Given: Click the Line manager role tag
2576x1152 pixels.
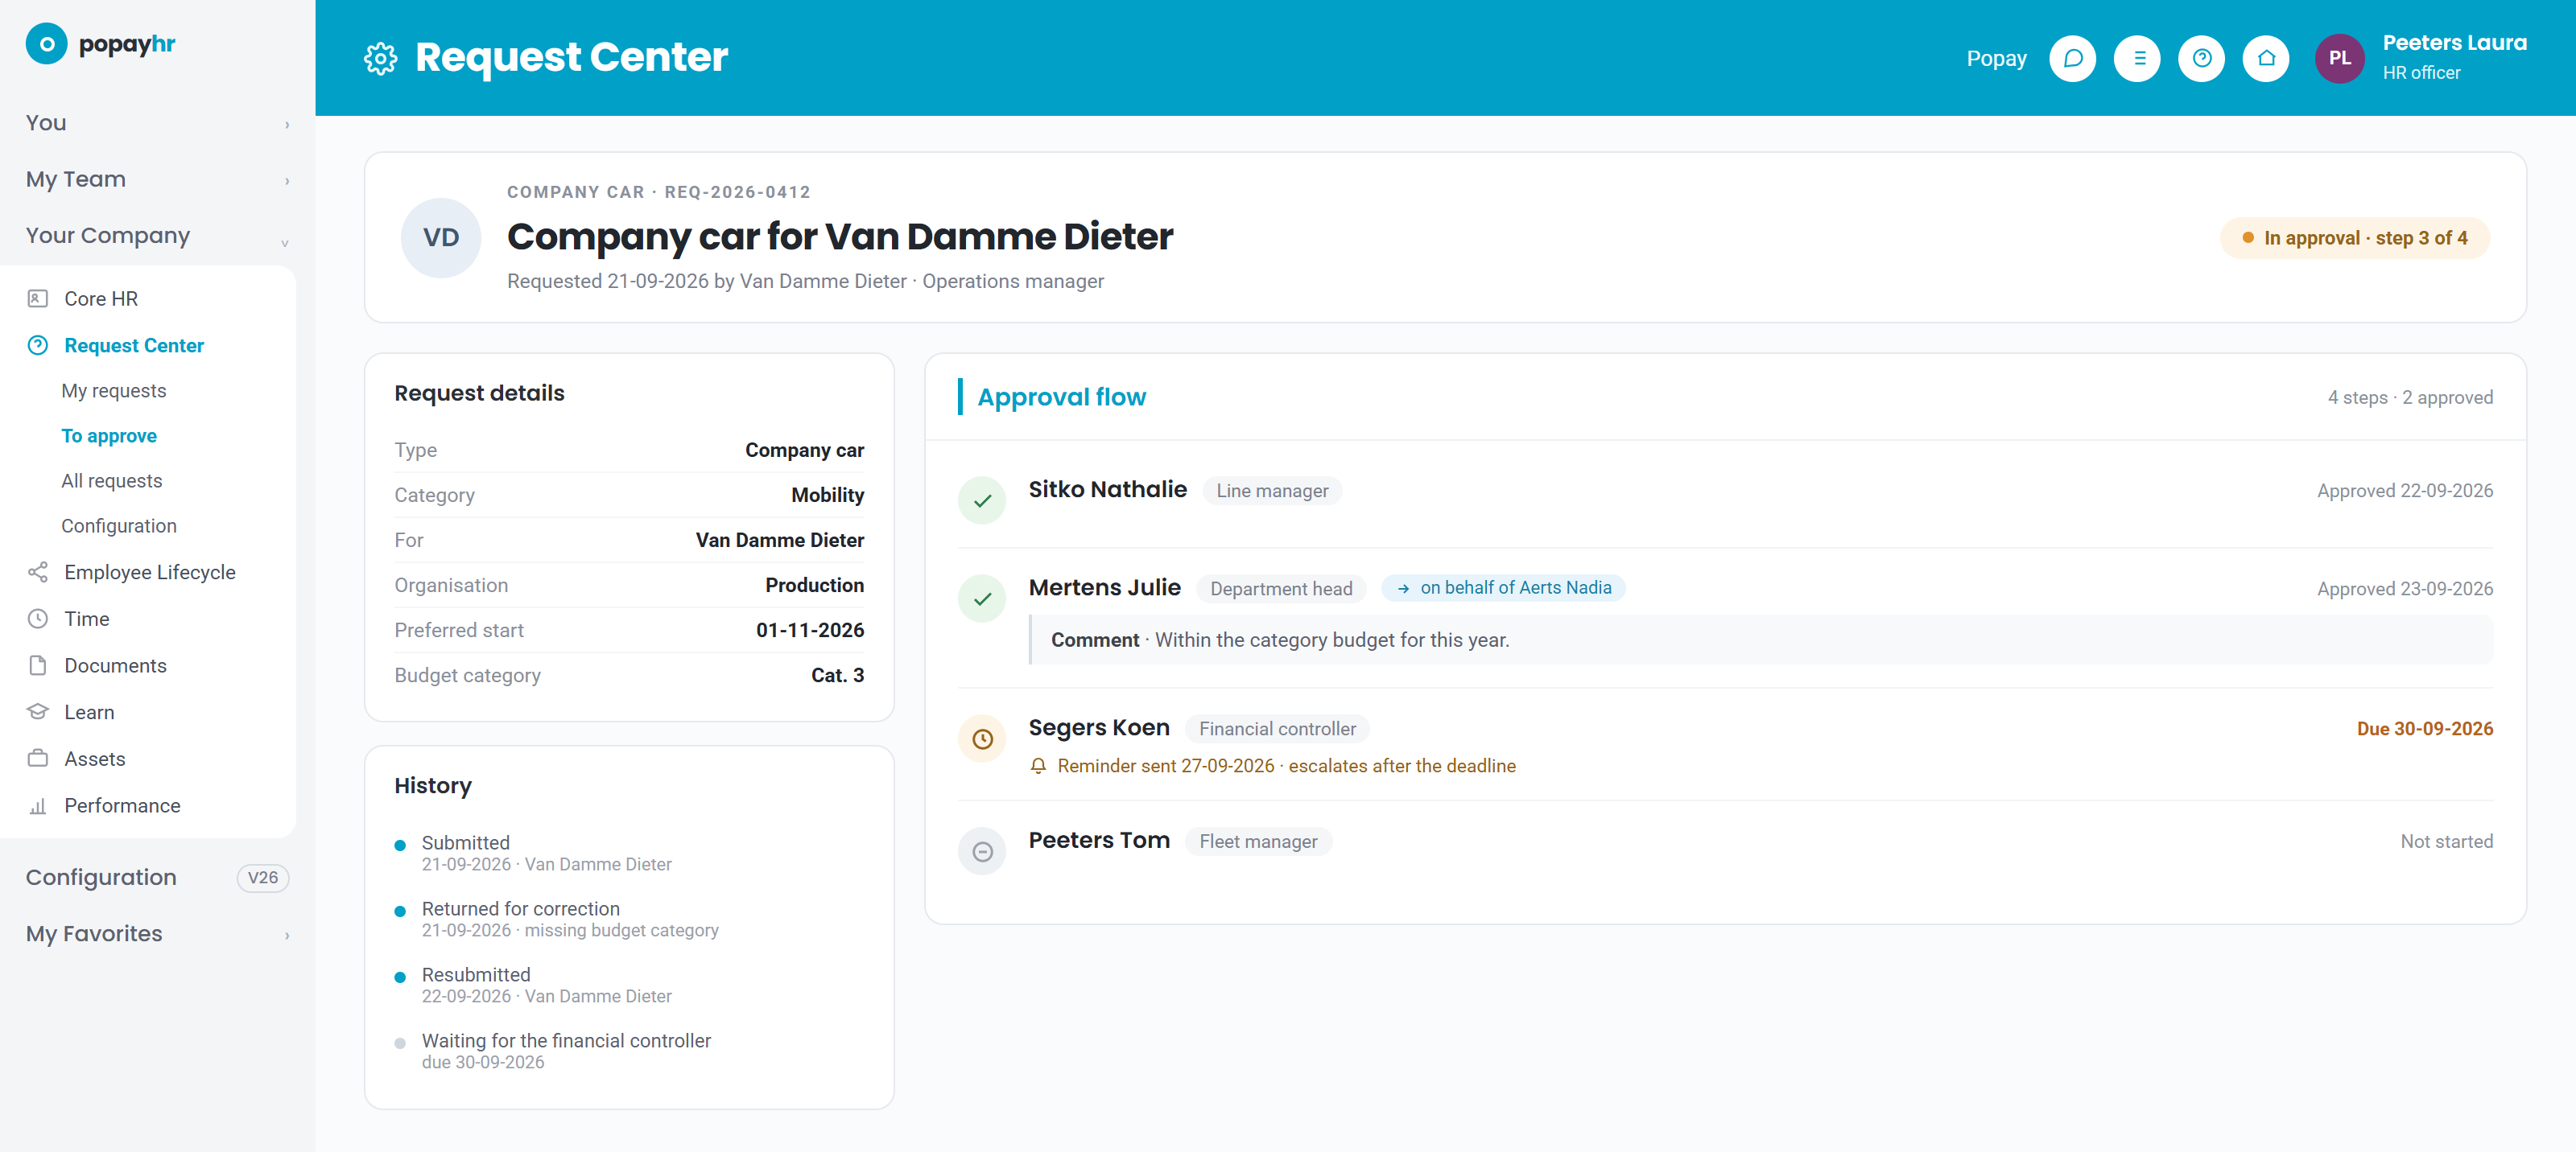Looking at the screenshot, I should 1272,491.
